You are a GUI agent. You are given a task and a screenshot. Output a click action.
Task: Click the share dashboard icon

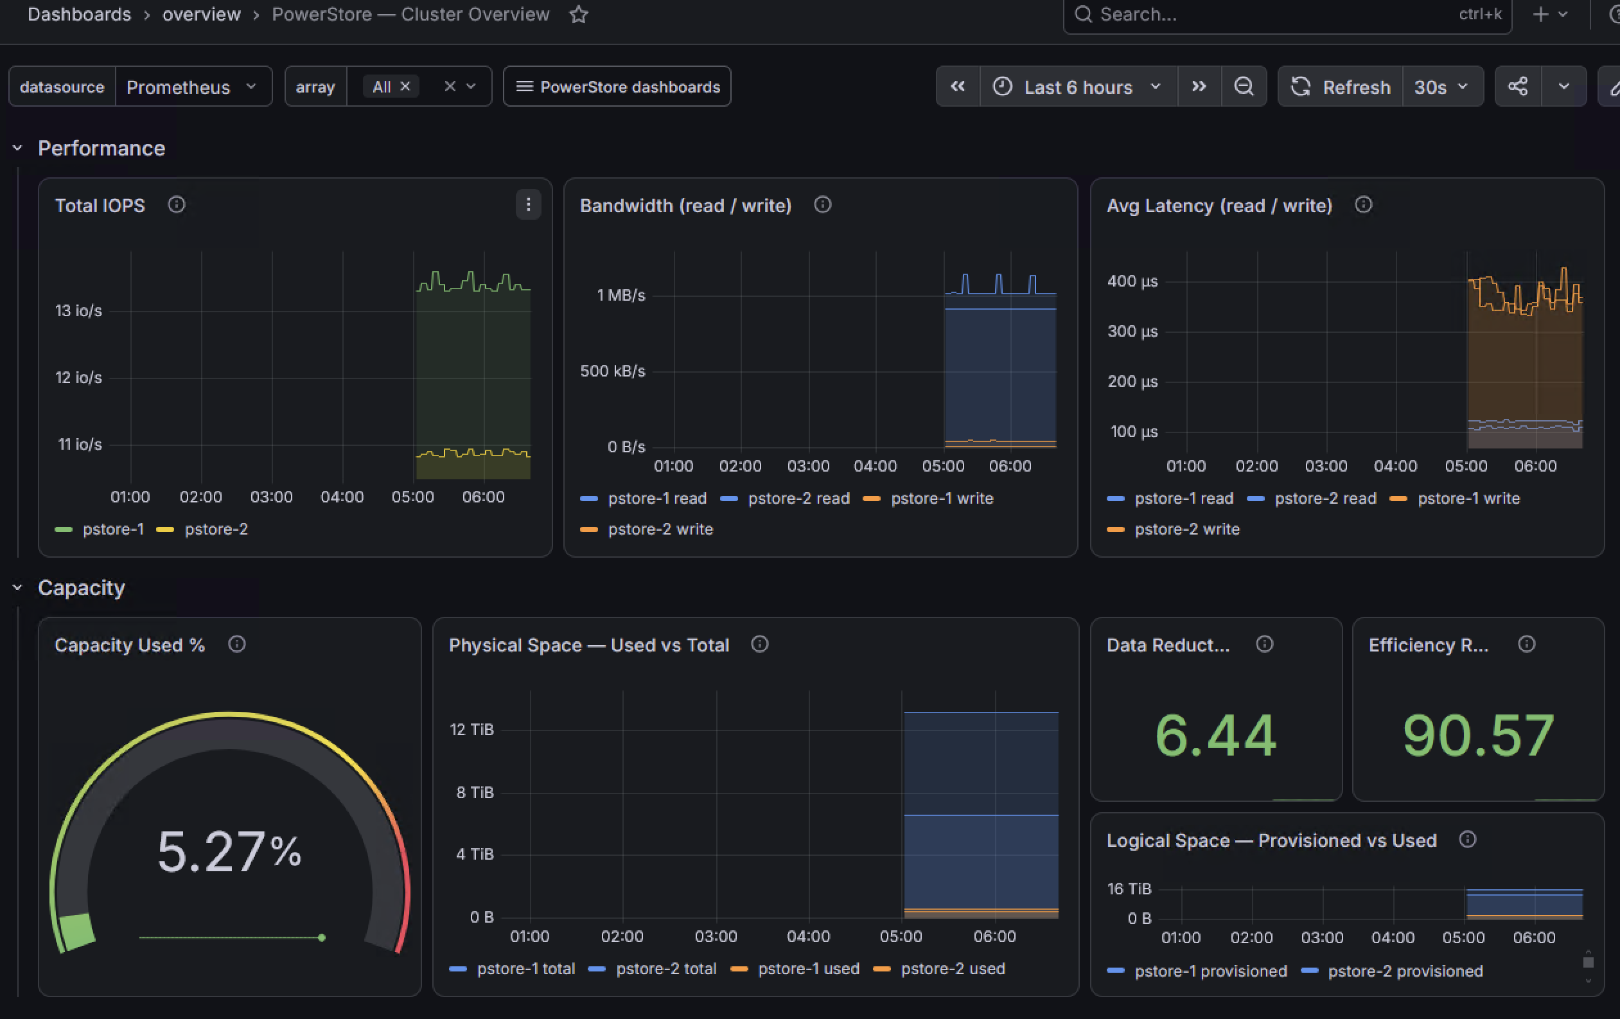[1518, 86]
